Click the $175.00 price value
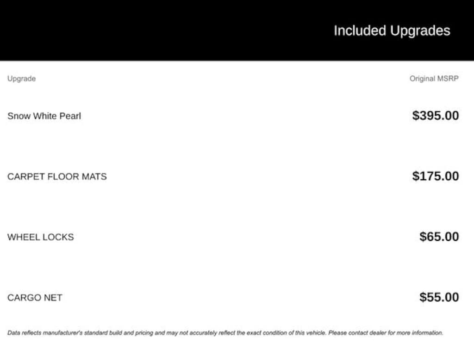Viewport: 474px width, 355px height. pos(435,176)
